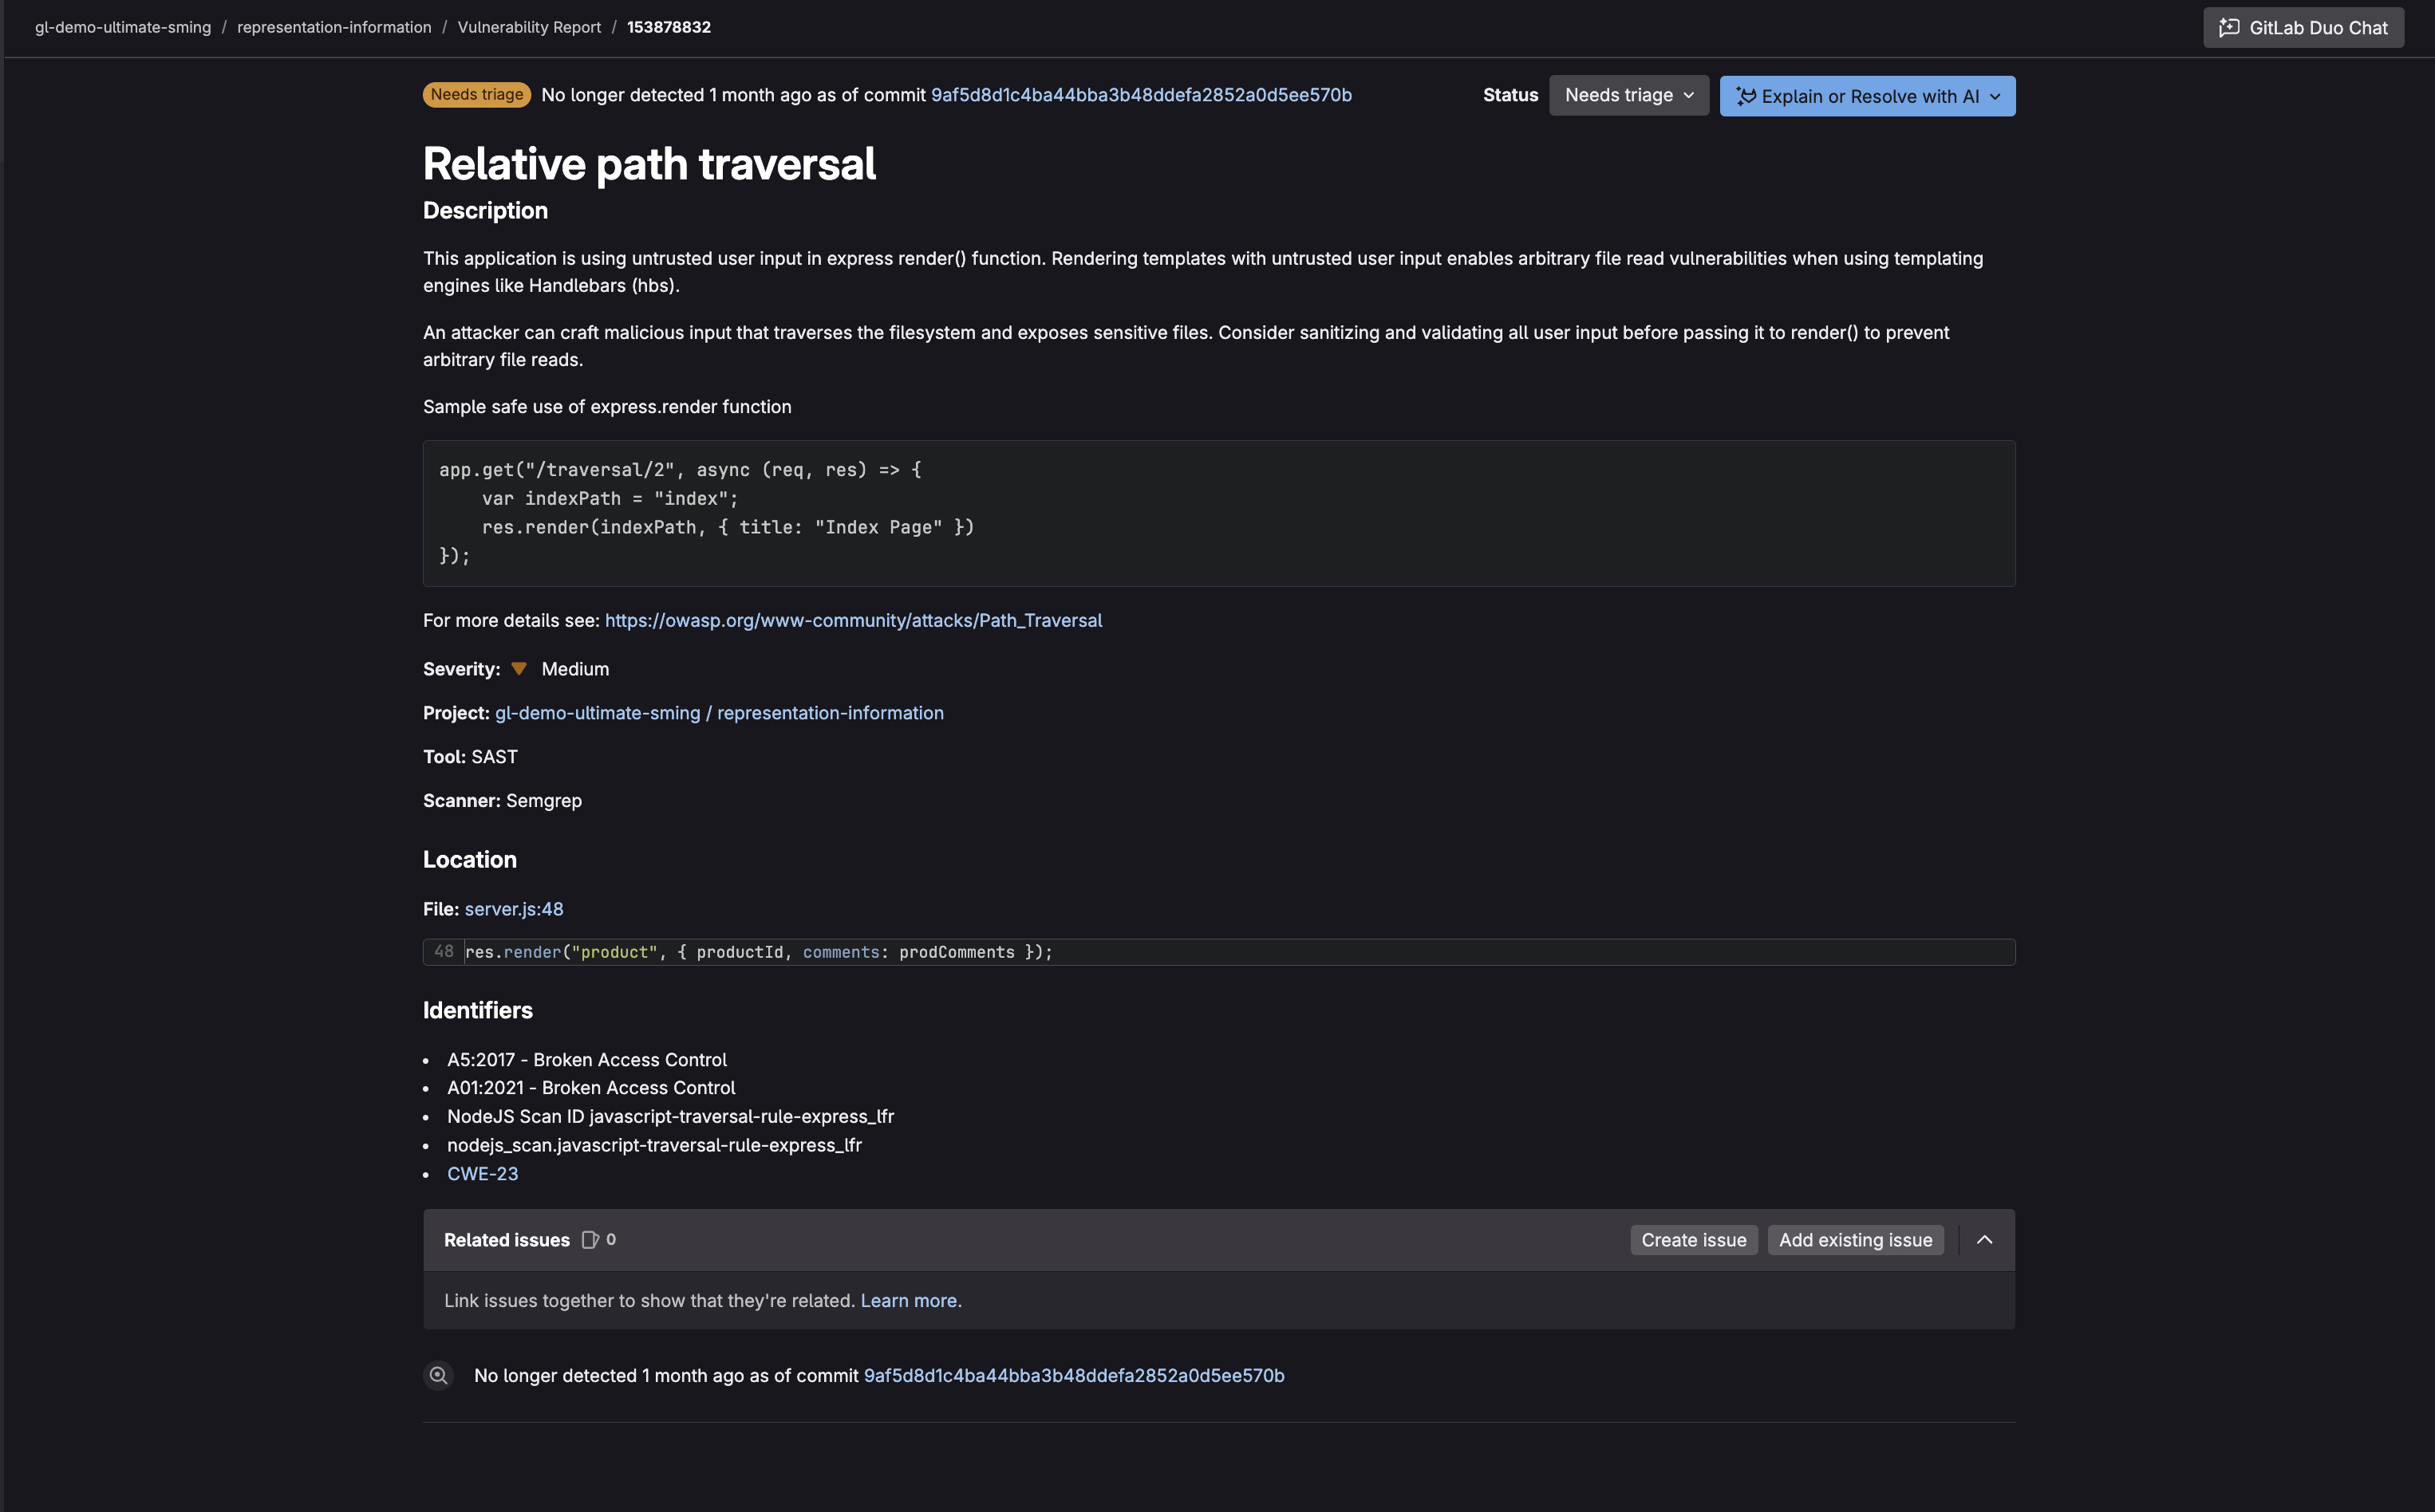
Task: Open file server.js:48
Action: [513, 908]
